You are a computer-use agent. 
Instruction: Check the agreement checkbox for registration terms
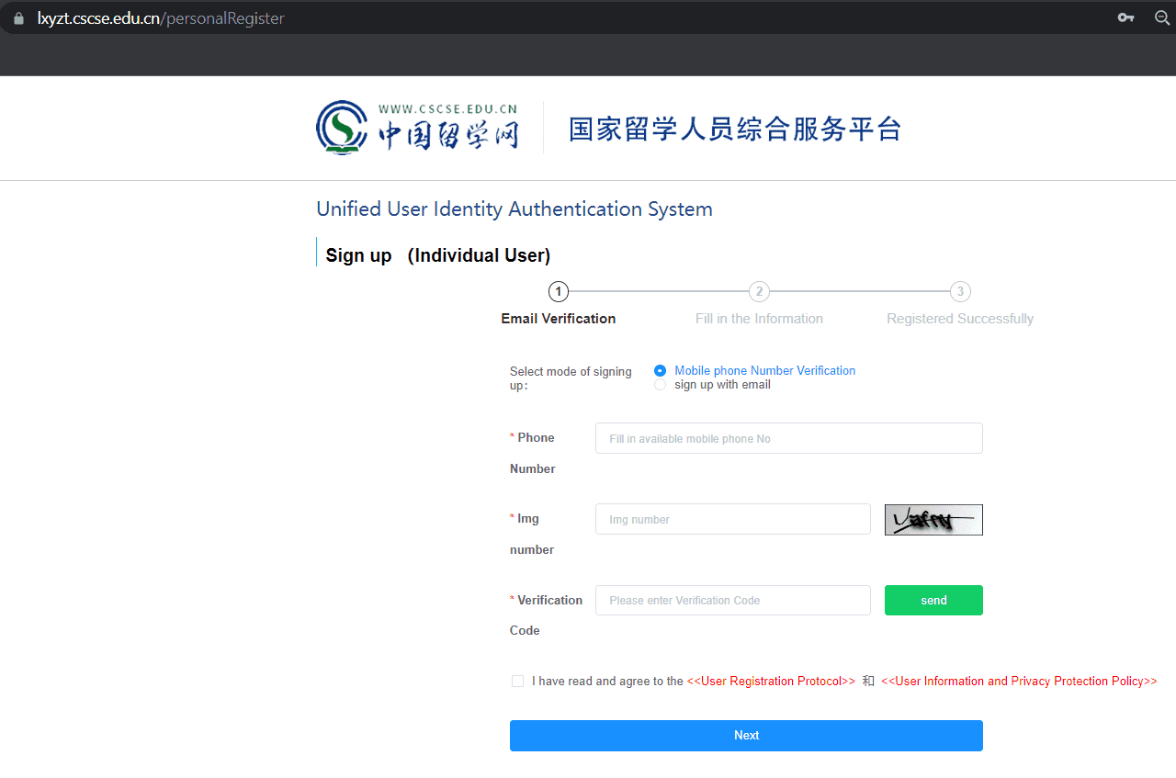[517, 681]
